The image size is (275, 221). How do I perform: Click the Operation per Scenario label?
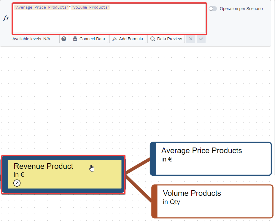click(x=241, y=9)
